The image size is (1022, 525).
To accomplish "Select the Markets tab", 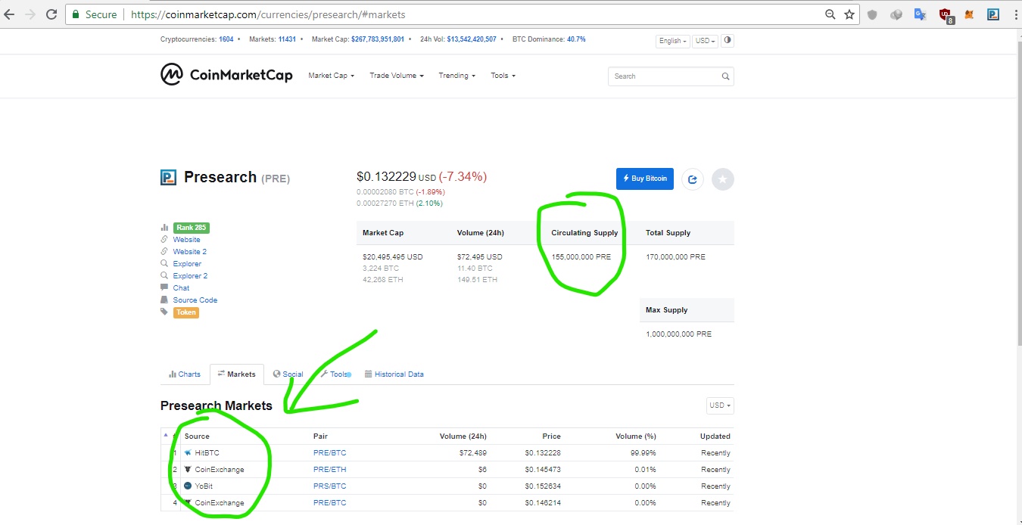I will coord(237,374).
